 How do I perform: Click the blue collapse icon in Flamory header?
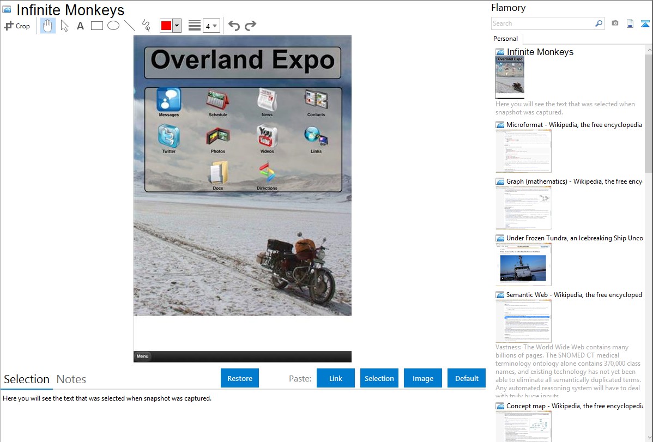(645, 23)
